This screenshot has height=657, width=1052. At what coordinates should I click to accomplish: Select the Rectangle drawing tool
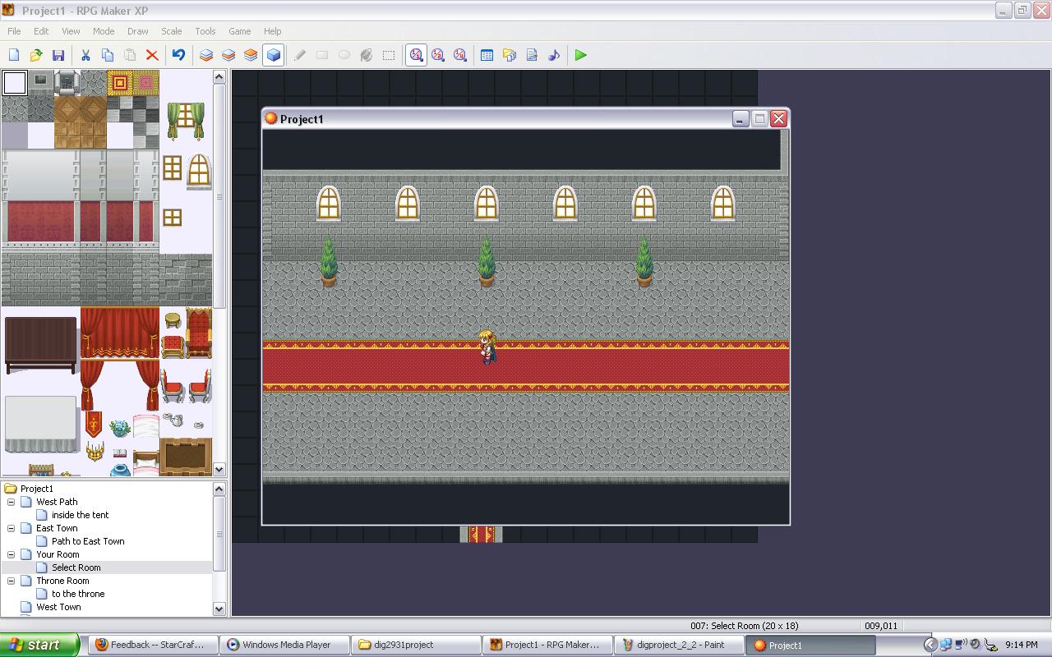(322, 55)
